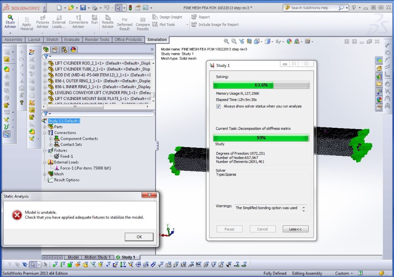
Task: Launch the Connections Advisor
Action: pos(78,22)
